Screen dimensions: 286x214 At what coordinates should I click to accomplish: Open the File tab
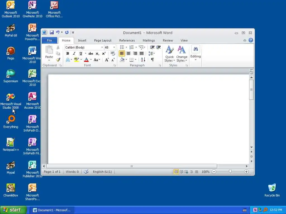pyautogui.click(x=49, y=40)
